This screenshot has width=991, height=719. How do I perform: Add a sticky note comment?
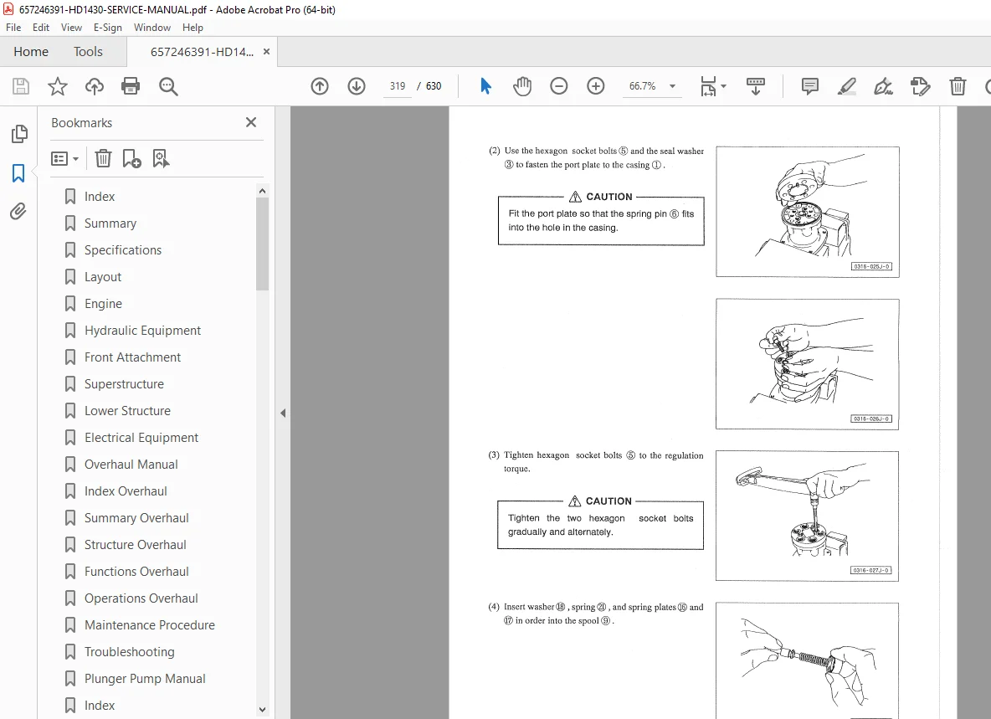[x=809, y=86]
